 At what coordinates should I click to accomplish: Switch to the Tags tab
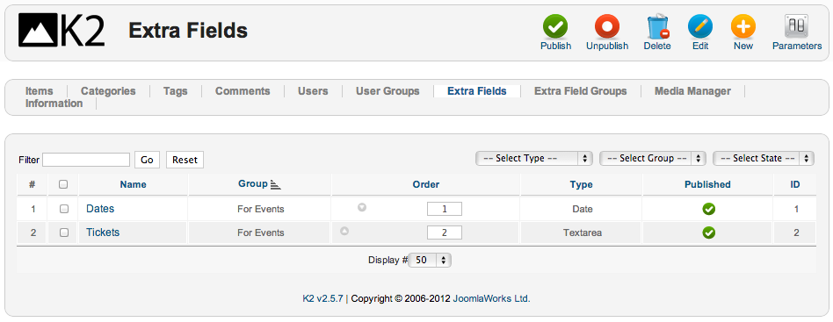(x=176, y=91)
